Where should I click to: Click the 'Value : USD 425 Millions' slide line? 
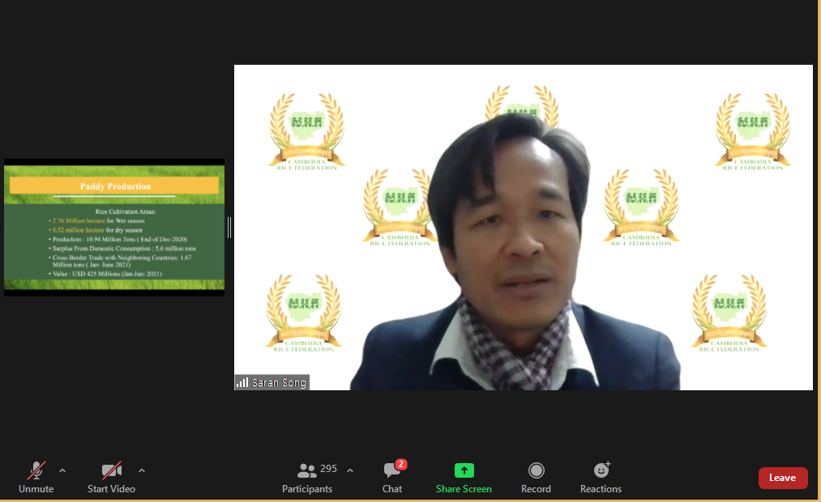(x=107, y=274)
